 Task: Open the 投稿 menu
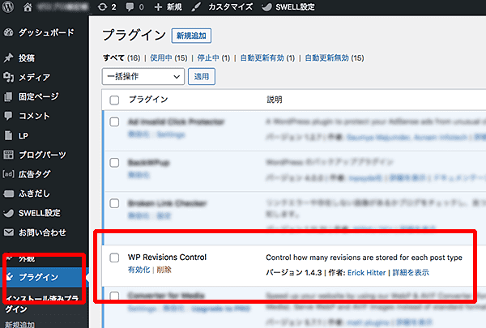[27, 58]
